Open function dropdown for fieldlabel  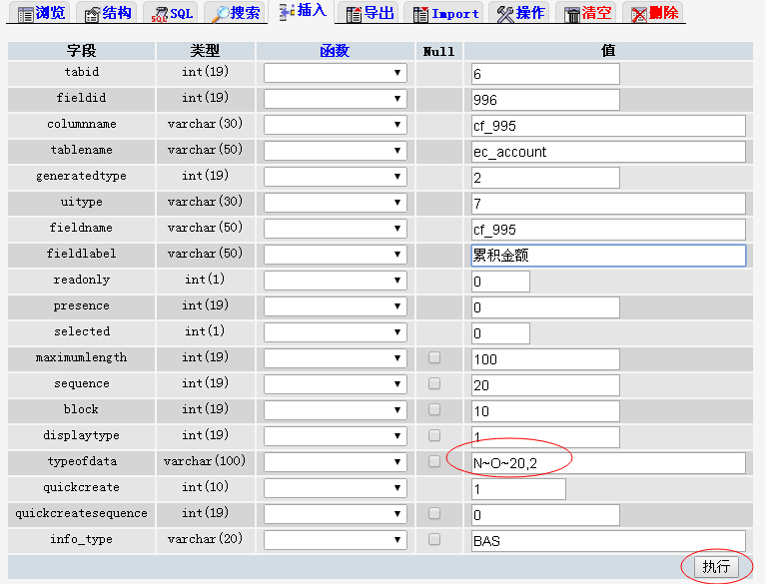tap(336, 255)
